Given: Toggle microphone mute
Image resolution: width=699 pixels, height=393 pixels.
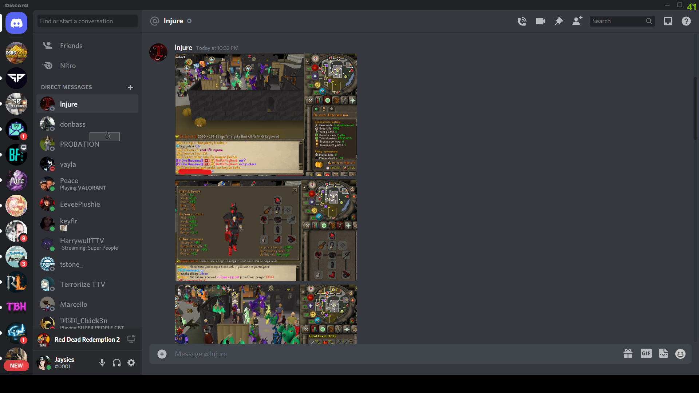Looking at the screenshot, I should (102, 362).
